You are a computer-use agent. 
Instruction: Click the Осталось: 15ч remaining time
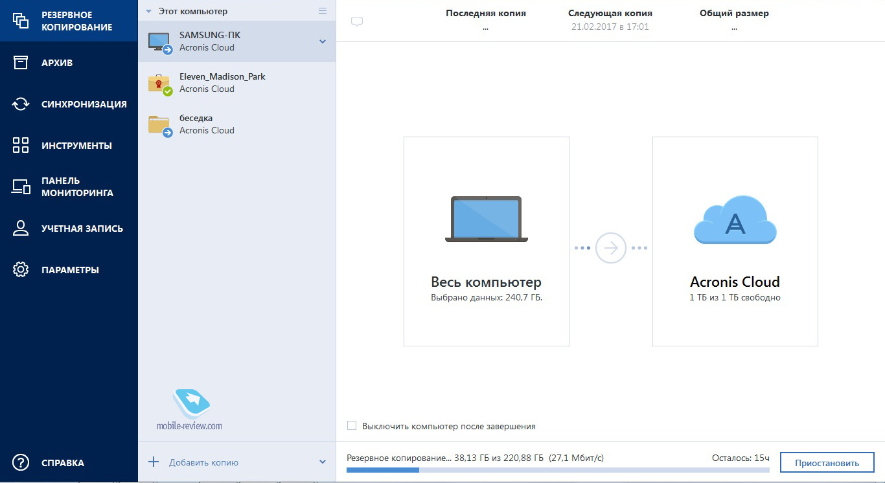(741, 458)
